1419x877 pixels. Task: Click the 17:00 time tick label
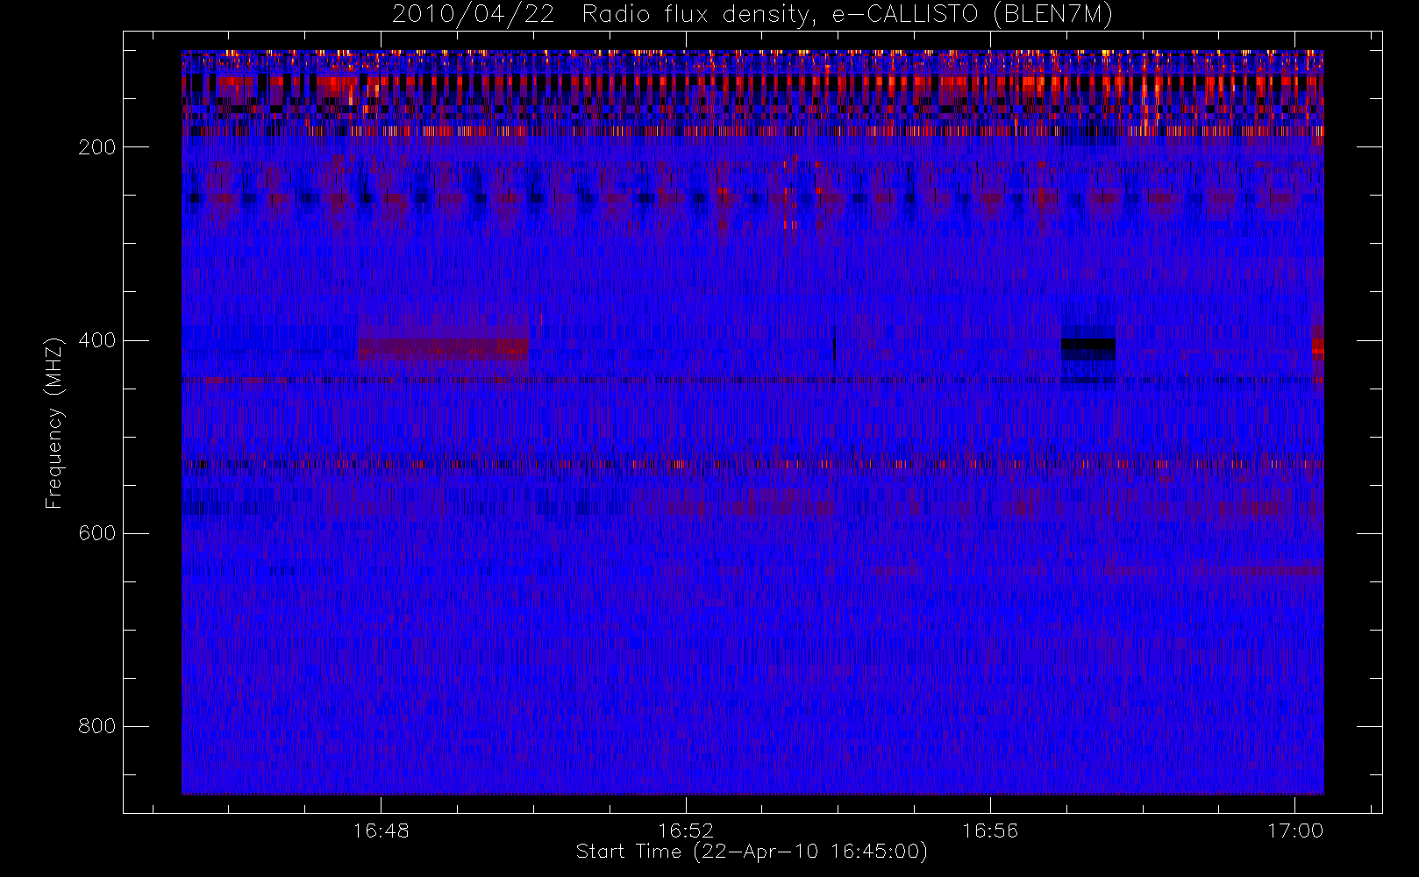click(1294, 831)
